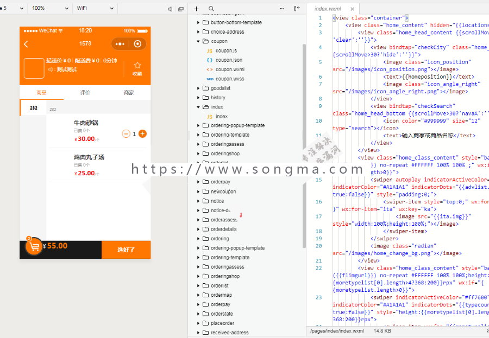Open the mini program capsule menu dots
Viewport: 489px width, 338px height.
pyautogui.click(x=120, y=44)
